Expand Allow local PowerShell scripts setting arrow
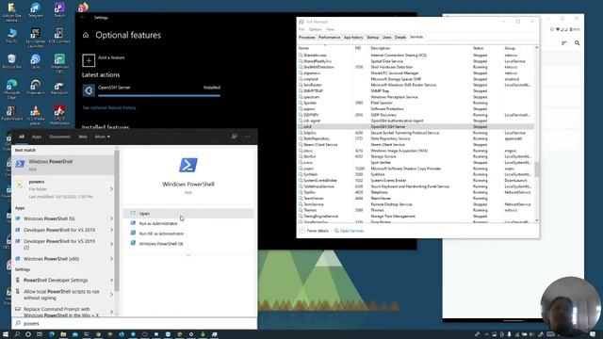 point(111,295)
